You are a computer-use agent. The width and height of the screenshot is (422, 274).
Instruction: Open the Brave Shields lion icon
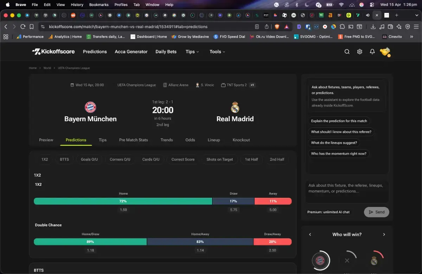(277, 27)
